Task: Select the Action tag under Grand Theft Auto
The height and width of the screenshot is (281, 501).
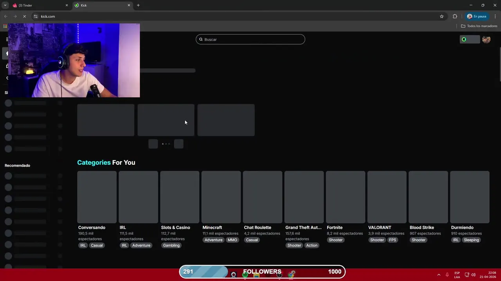Action: (x=312, y=245)
